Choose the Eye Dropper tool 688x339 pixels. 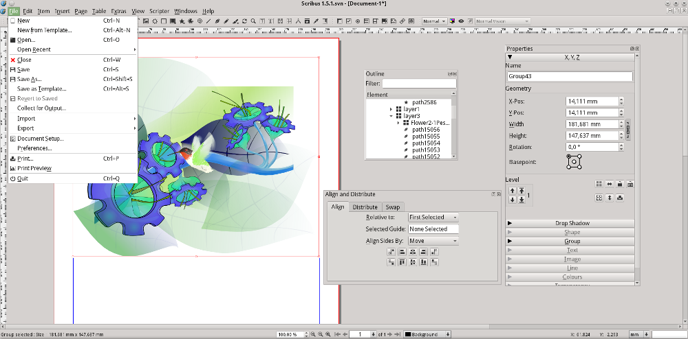coord(316,21)
